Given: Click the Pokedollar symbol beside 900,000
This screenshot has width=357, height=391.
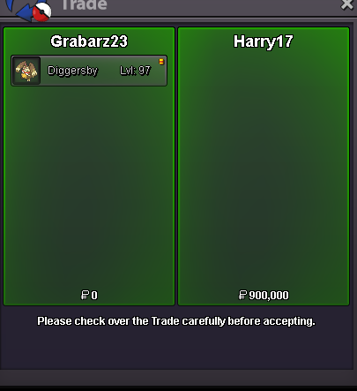Looking at the screenshot, I should coord(242,295).
